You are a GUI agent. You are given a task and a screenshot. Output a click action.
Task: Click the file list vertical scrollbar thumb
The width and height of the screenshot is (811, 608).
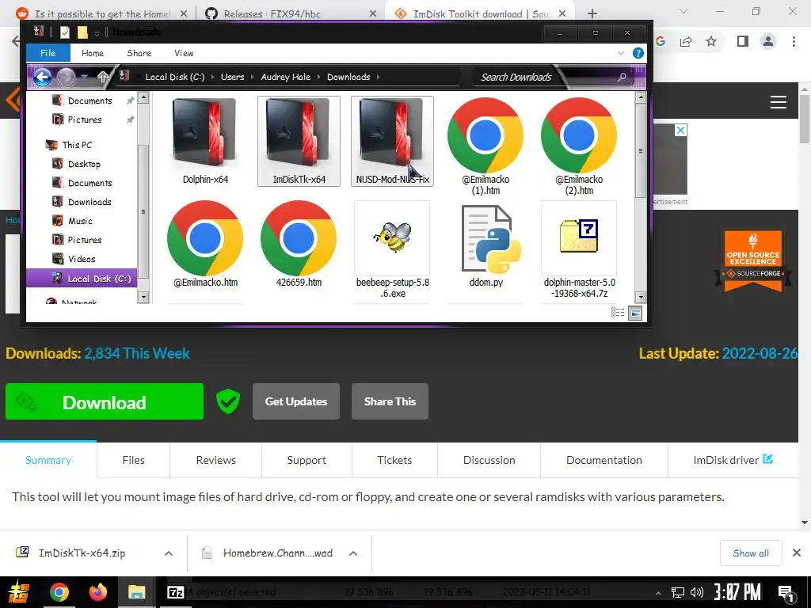640,150
